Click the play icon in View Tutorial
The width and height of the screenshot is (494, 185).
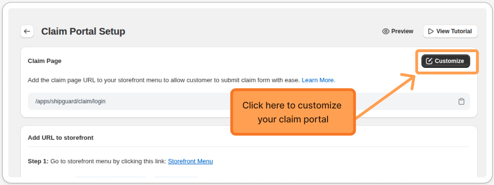(431, 31)
